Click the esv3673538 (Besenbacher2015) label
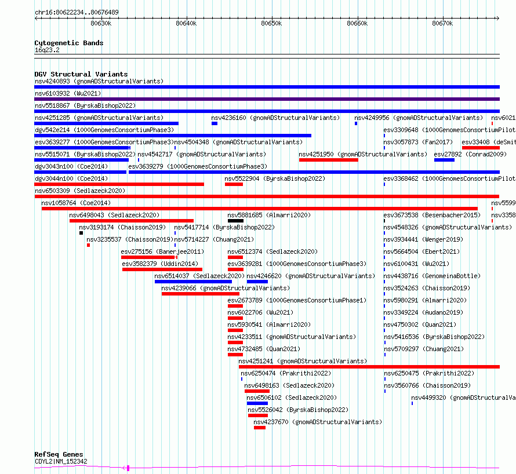 (x=432, y=215)
